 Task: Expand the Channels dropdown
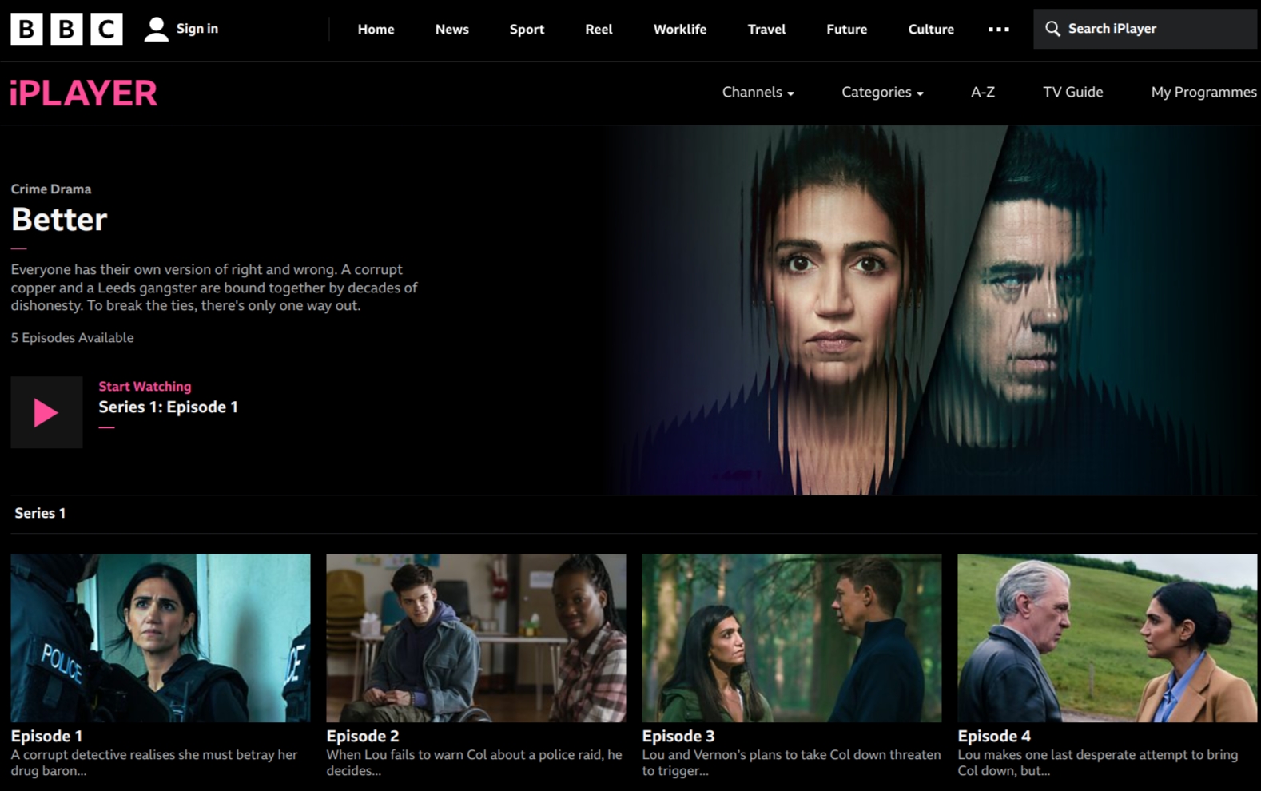[x=758, y=93]
